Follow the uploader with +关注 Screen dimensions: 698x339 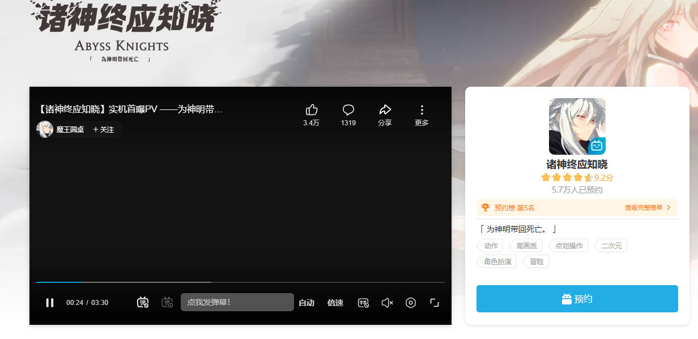(104, 130)
